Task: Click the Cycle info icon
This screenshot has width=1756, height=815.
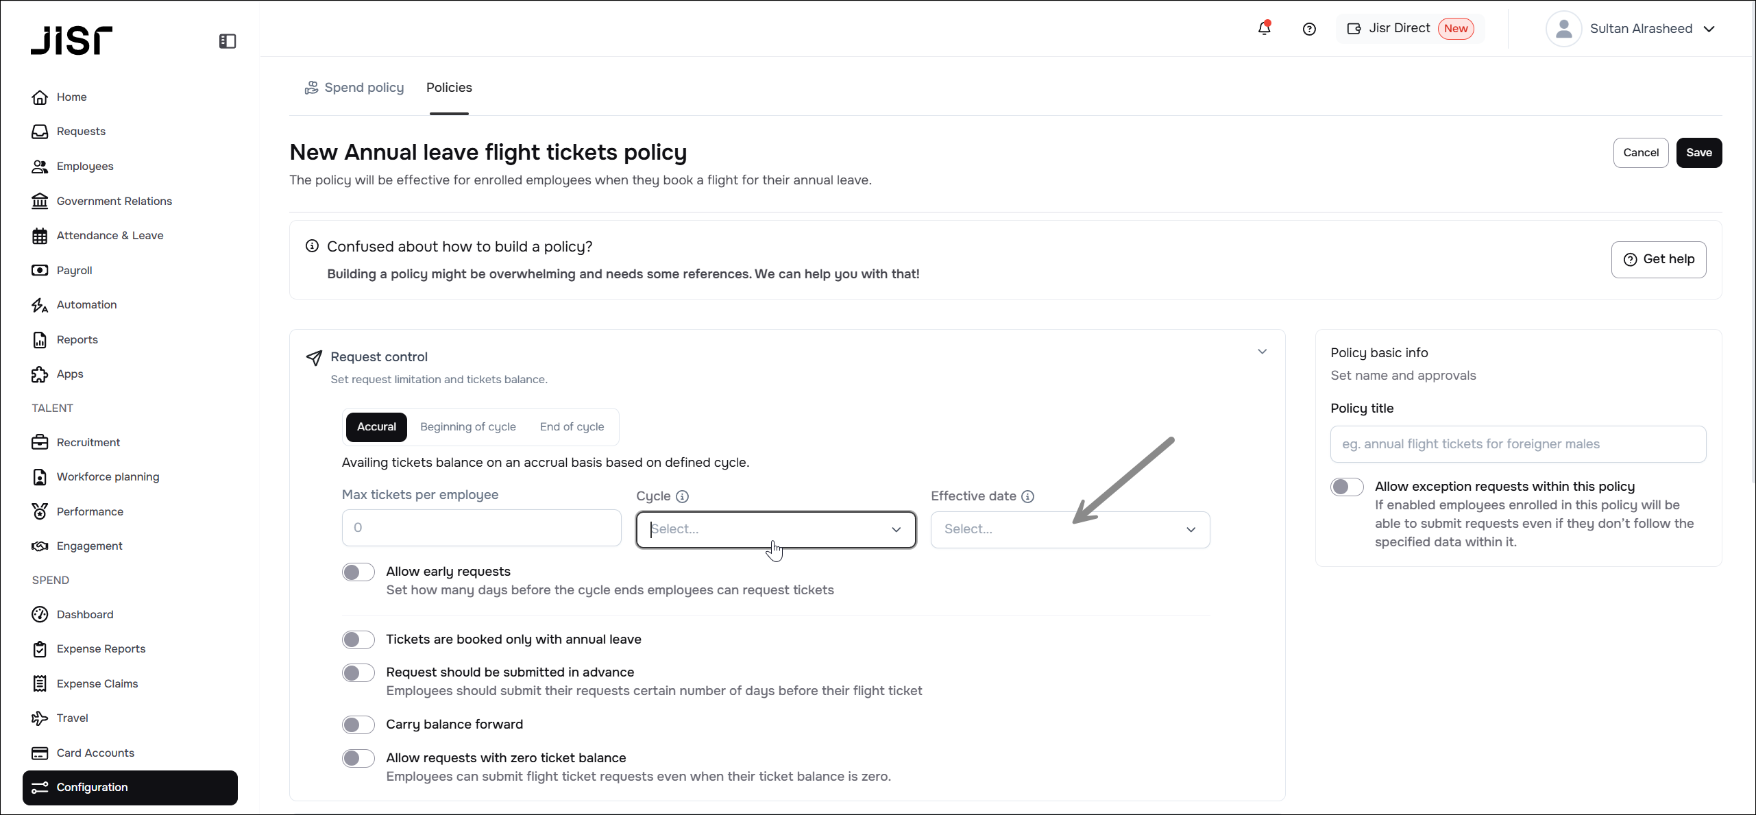Action: click(683, 496)
